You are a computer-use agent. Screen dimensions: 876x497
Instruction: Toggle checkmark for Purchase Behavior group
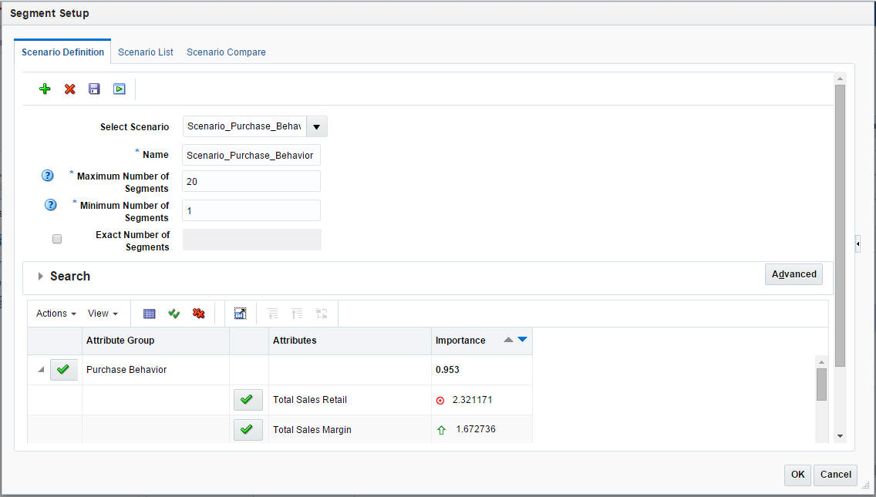pos(64,370)
